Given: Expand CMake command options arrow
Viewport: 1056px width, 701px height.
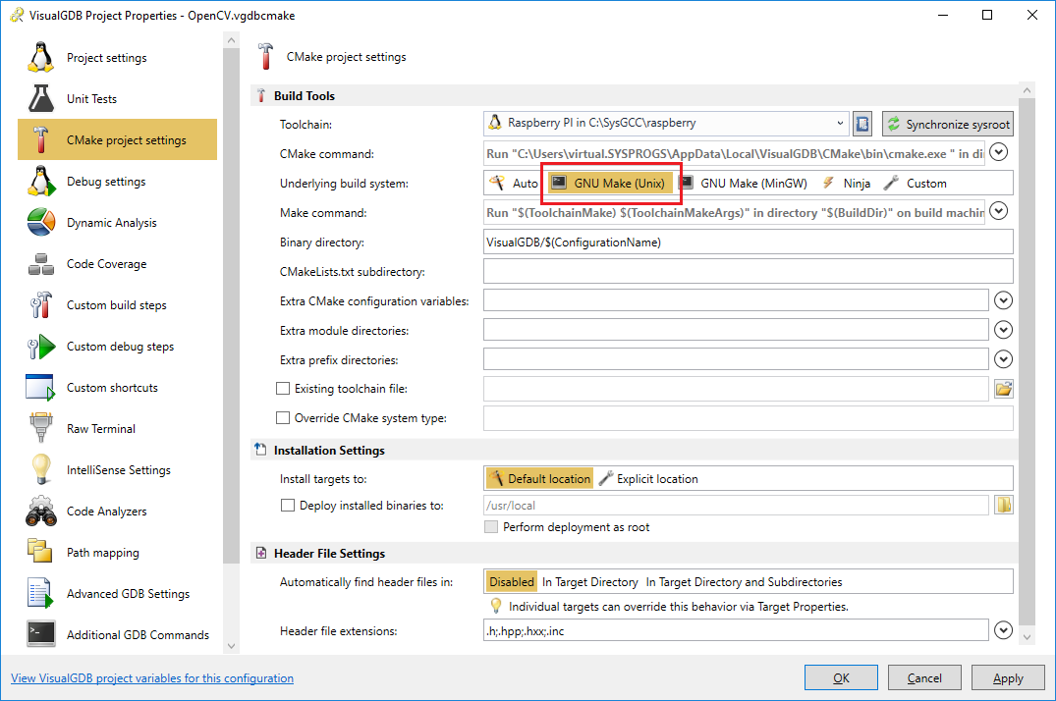Looking at the screenshot, I should click(x=999, y=153).
